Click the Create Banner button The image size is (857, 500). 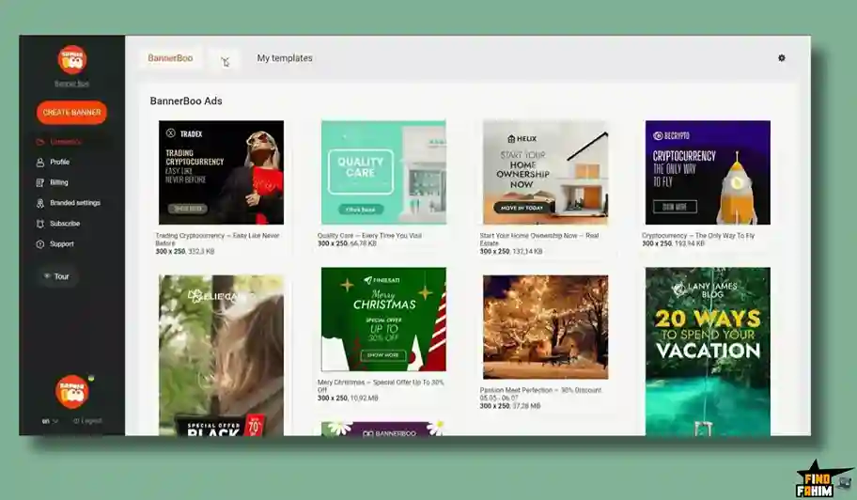pos(71,112)
